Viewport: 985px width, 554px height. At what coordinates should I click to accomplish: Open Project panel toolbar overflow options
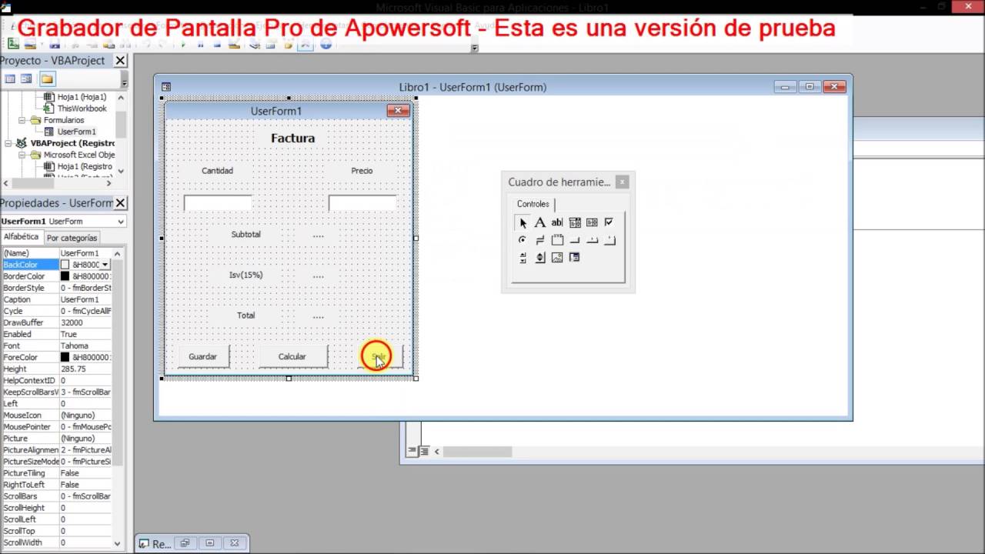[x=125, y=80]
